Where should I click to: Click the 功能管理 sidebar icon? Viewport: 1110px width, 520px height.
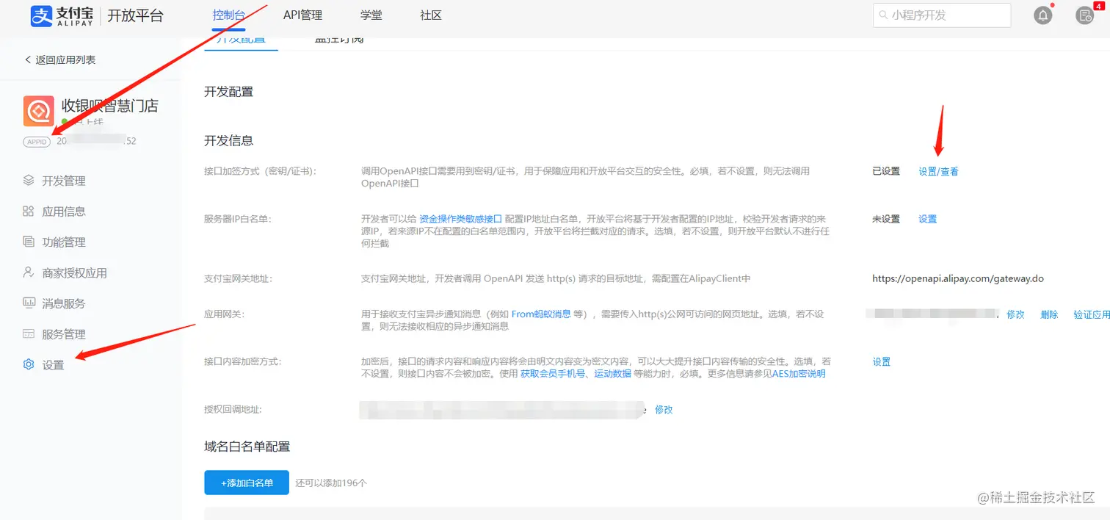pos(29,242)
